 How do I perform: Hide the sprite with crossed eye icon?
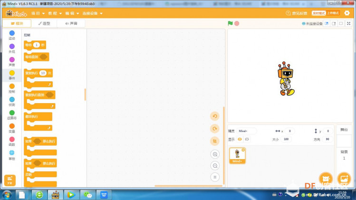[247, 139]
